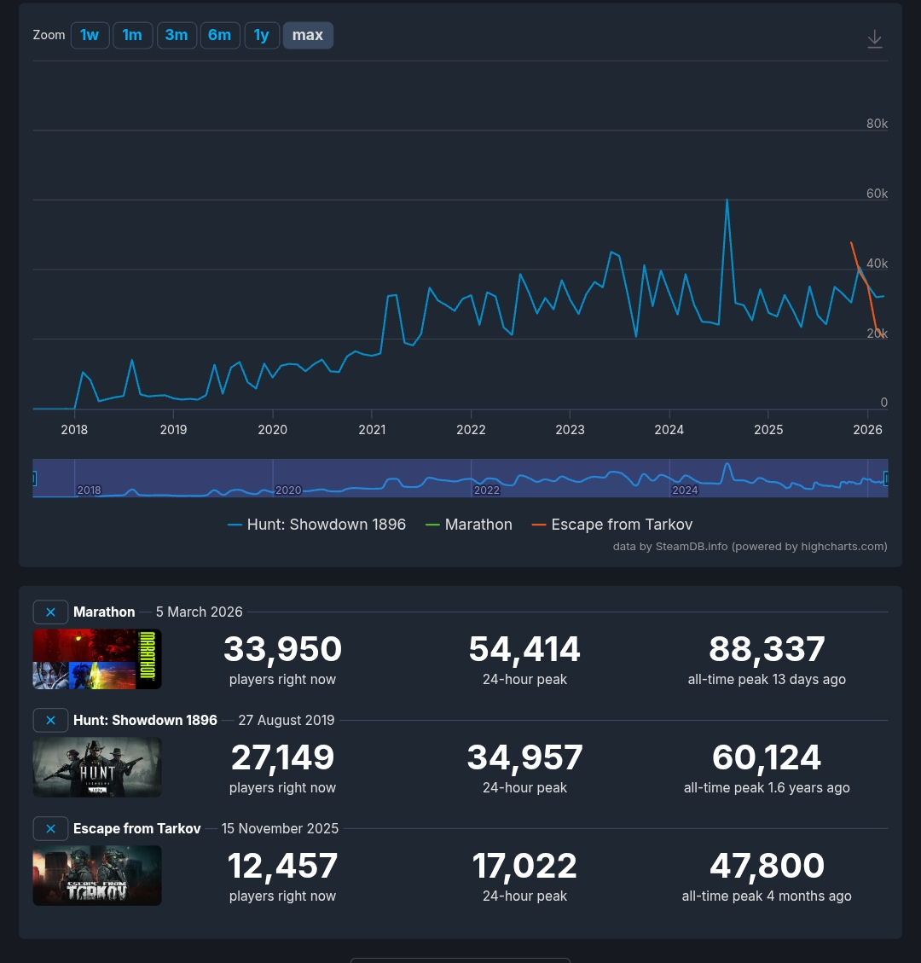Open the Escape from Tarkov title link
The image size is (921, 963).
pyautogui.click(x=137, y=828)
